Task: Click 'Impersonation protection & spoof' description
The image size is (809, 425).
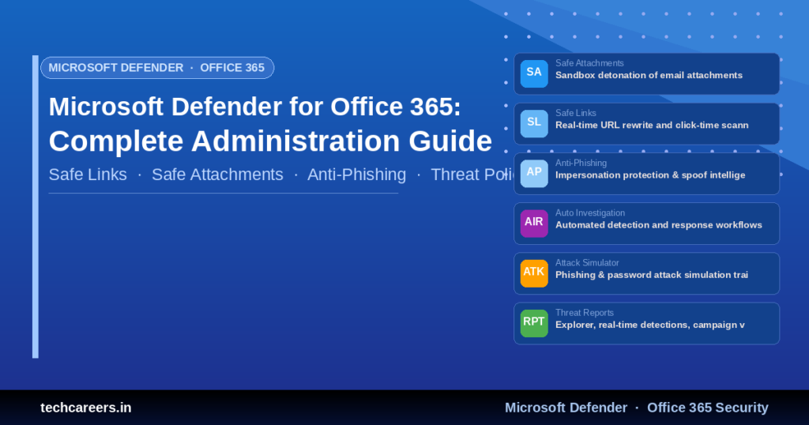Action: [650, 175]
